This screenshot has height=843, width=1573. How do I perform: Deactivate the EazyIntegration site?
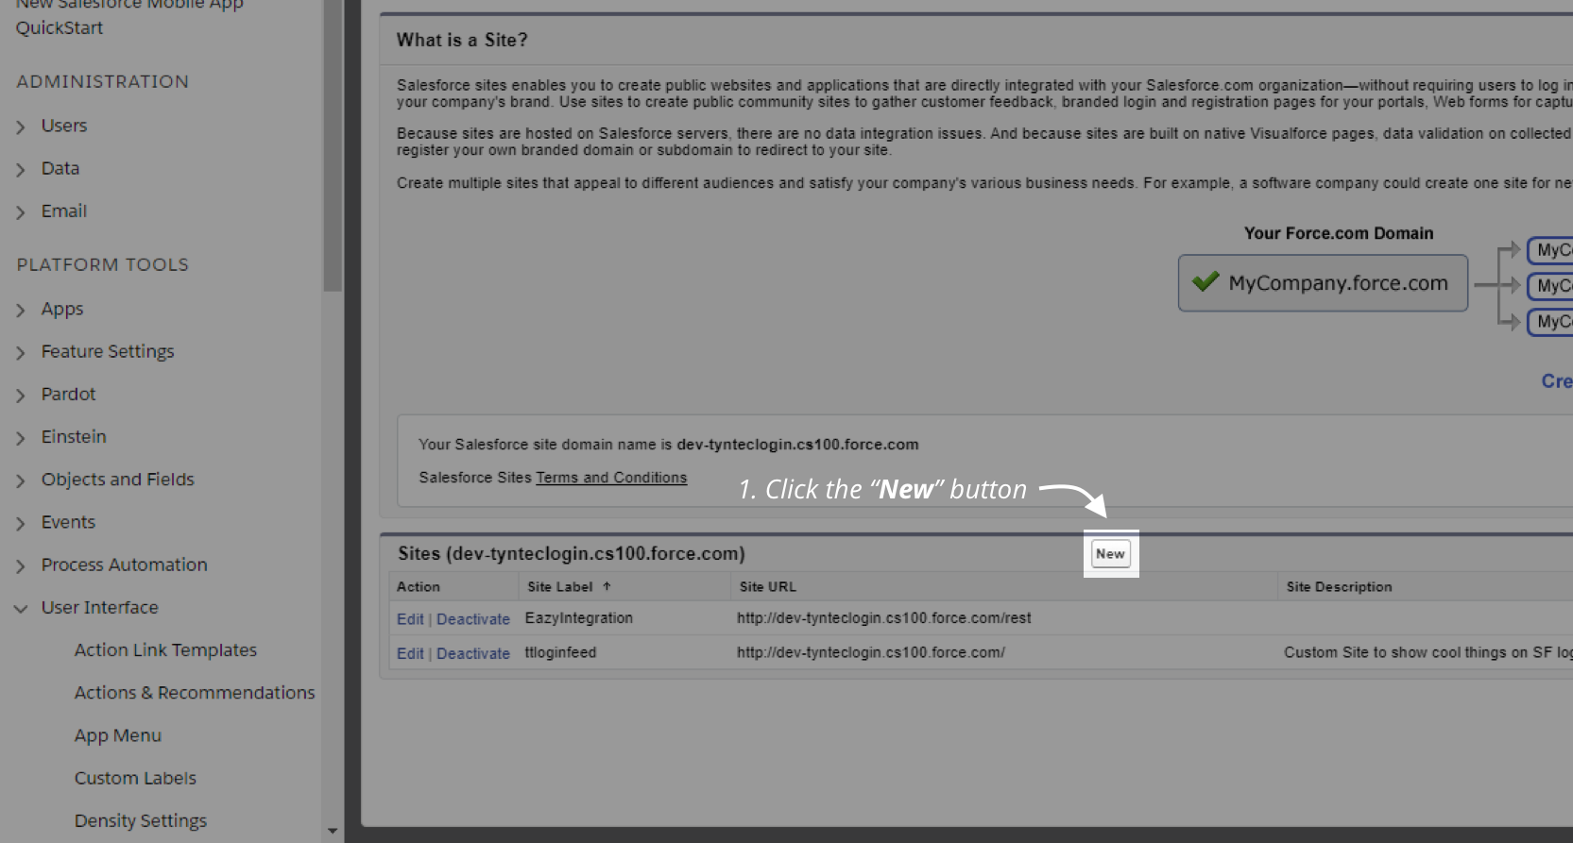(x=473, y=619)
